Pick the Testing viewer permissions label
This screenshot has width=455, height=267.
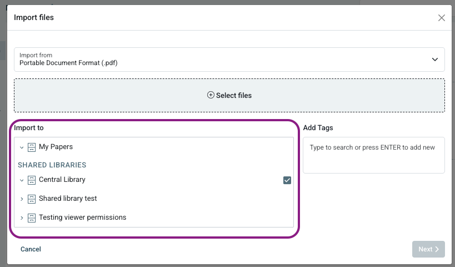click(82, 217)
